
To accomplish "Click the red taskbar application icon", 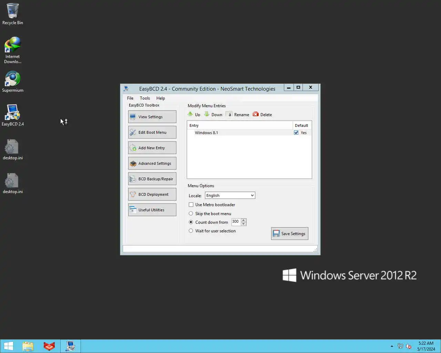I will coord(49,346).
